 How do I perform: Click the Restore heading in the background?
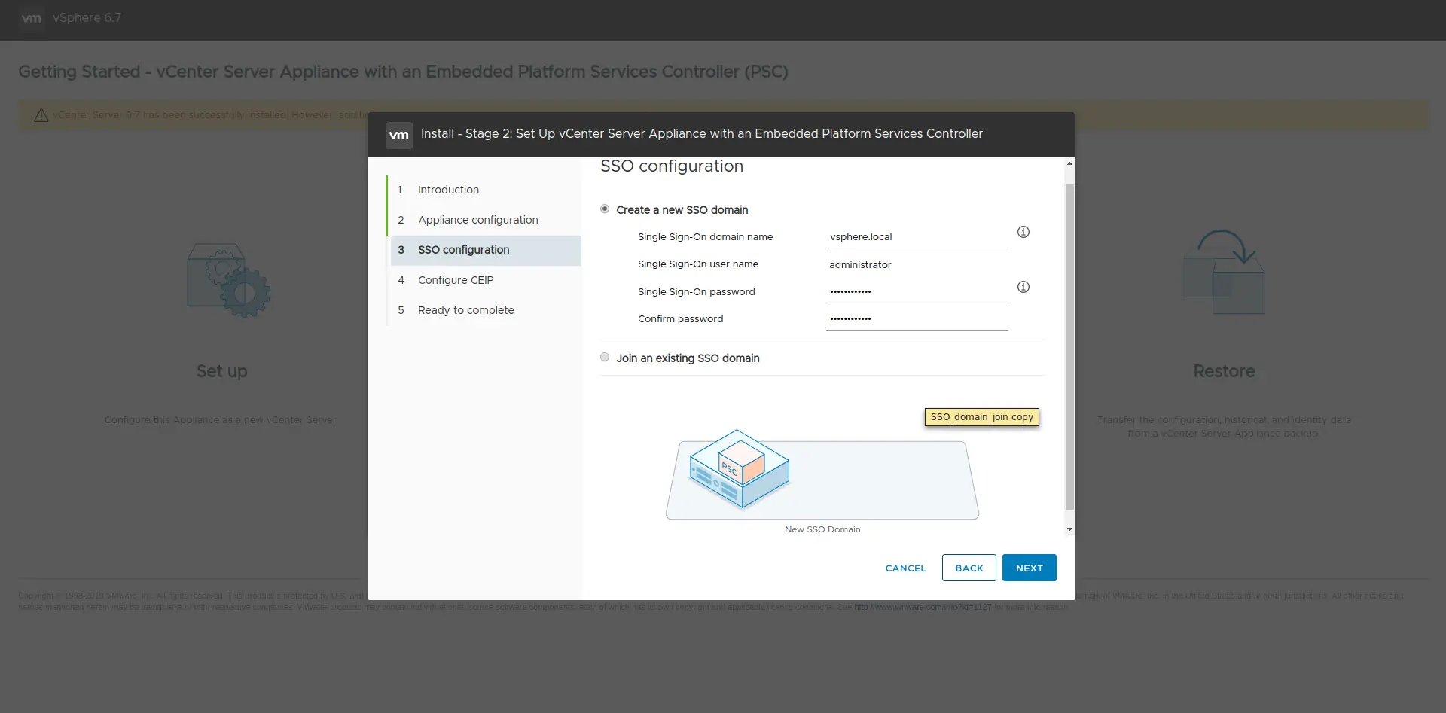coord(1224,371)
